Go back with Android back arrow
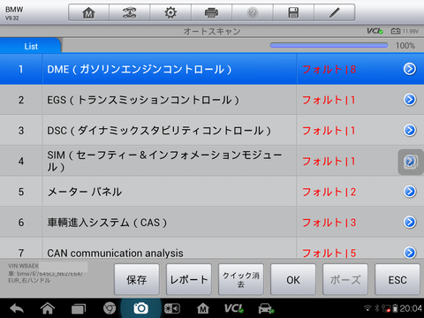 17,308
